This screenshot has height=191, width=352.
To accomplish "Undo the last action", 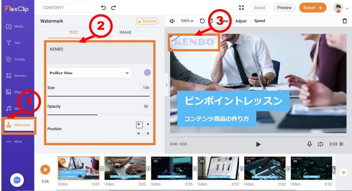I will tap(103, 8).
